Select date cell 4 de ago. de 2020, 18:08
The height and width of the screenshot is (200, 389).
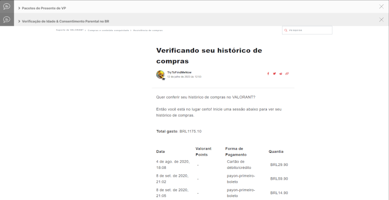(x=173, y=165)
